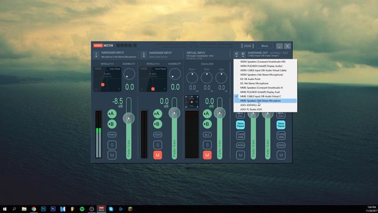Screen dimensions: 378x213
Task: Toggle B bus routing on first hardware input
Action: pyautogui.click(x=112, y=124)
